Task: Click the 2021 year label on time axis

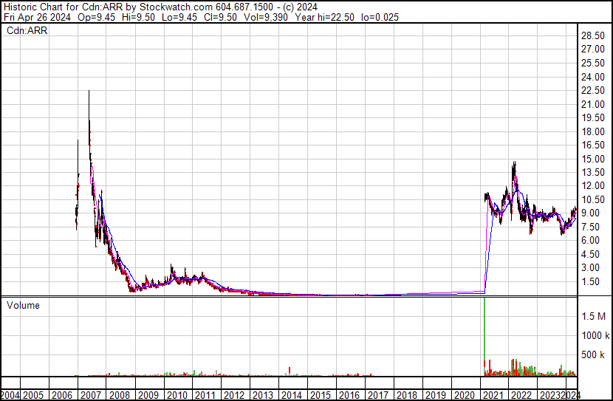Action: point(493,395)
